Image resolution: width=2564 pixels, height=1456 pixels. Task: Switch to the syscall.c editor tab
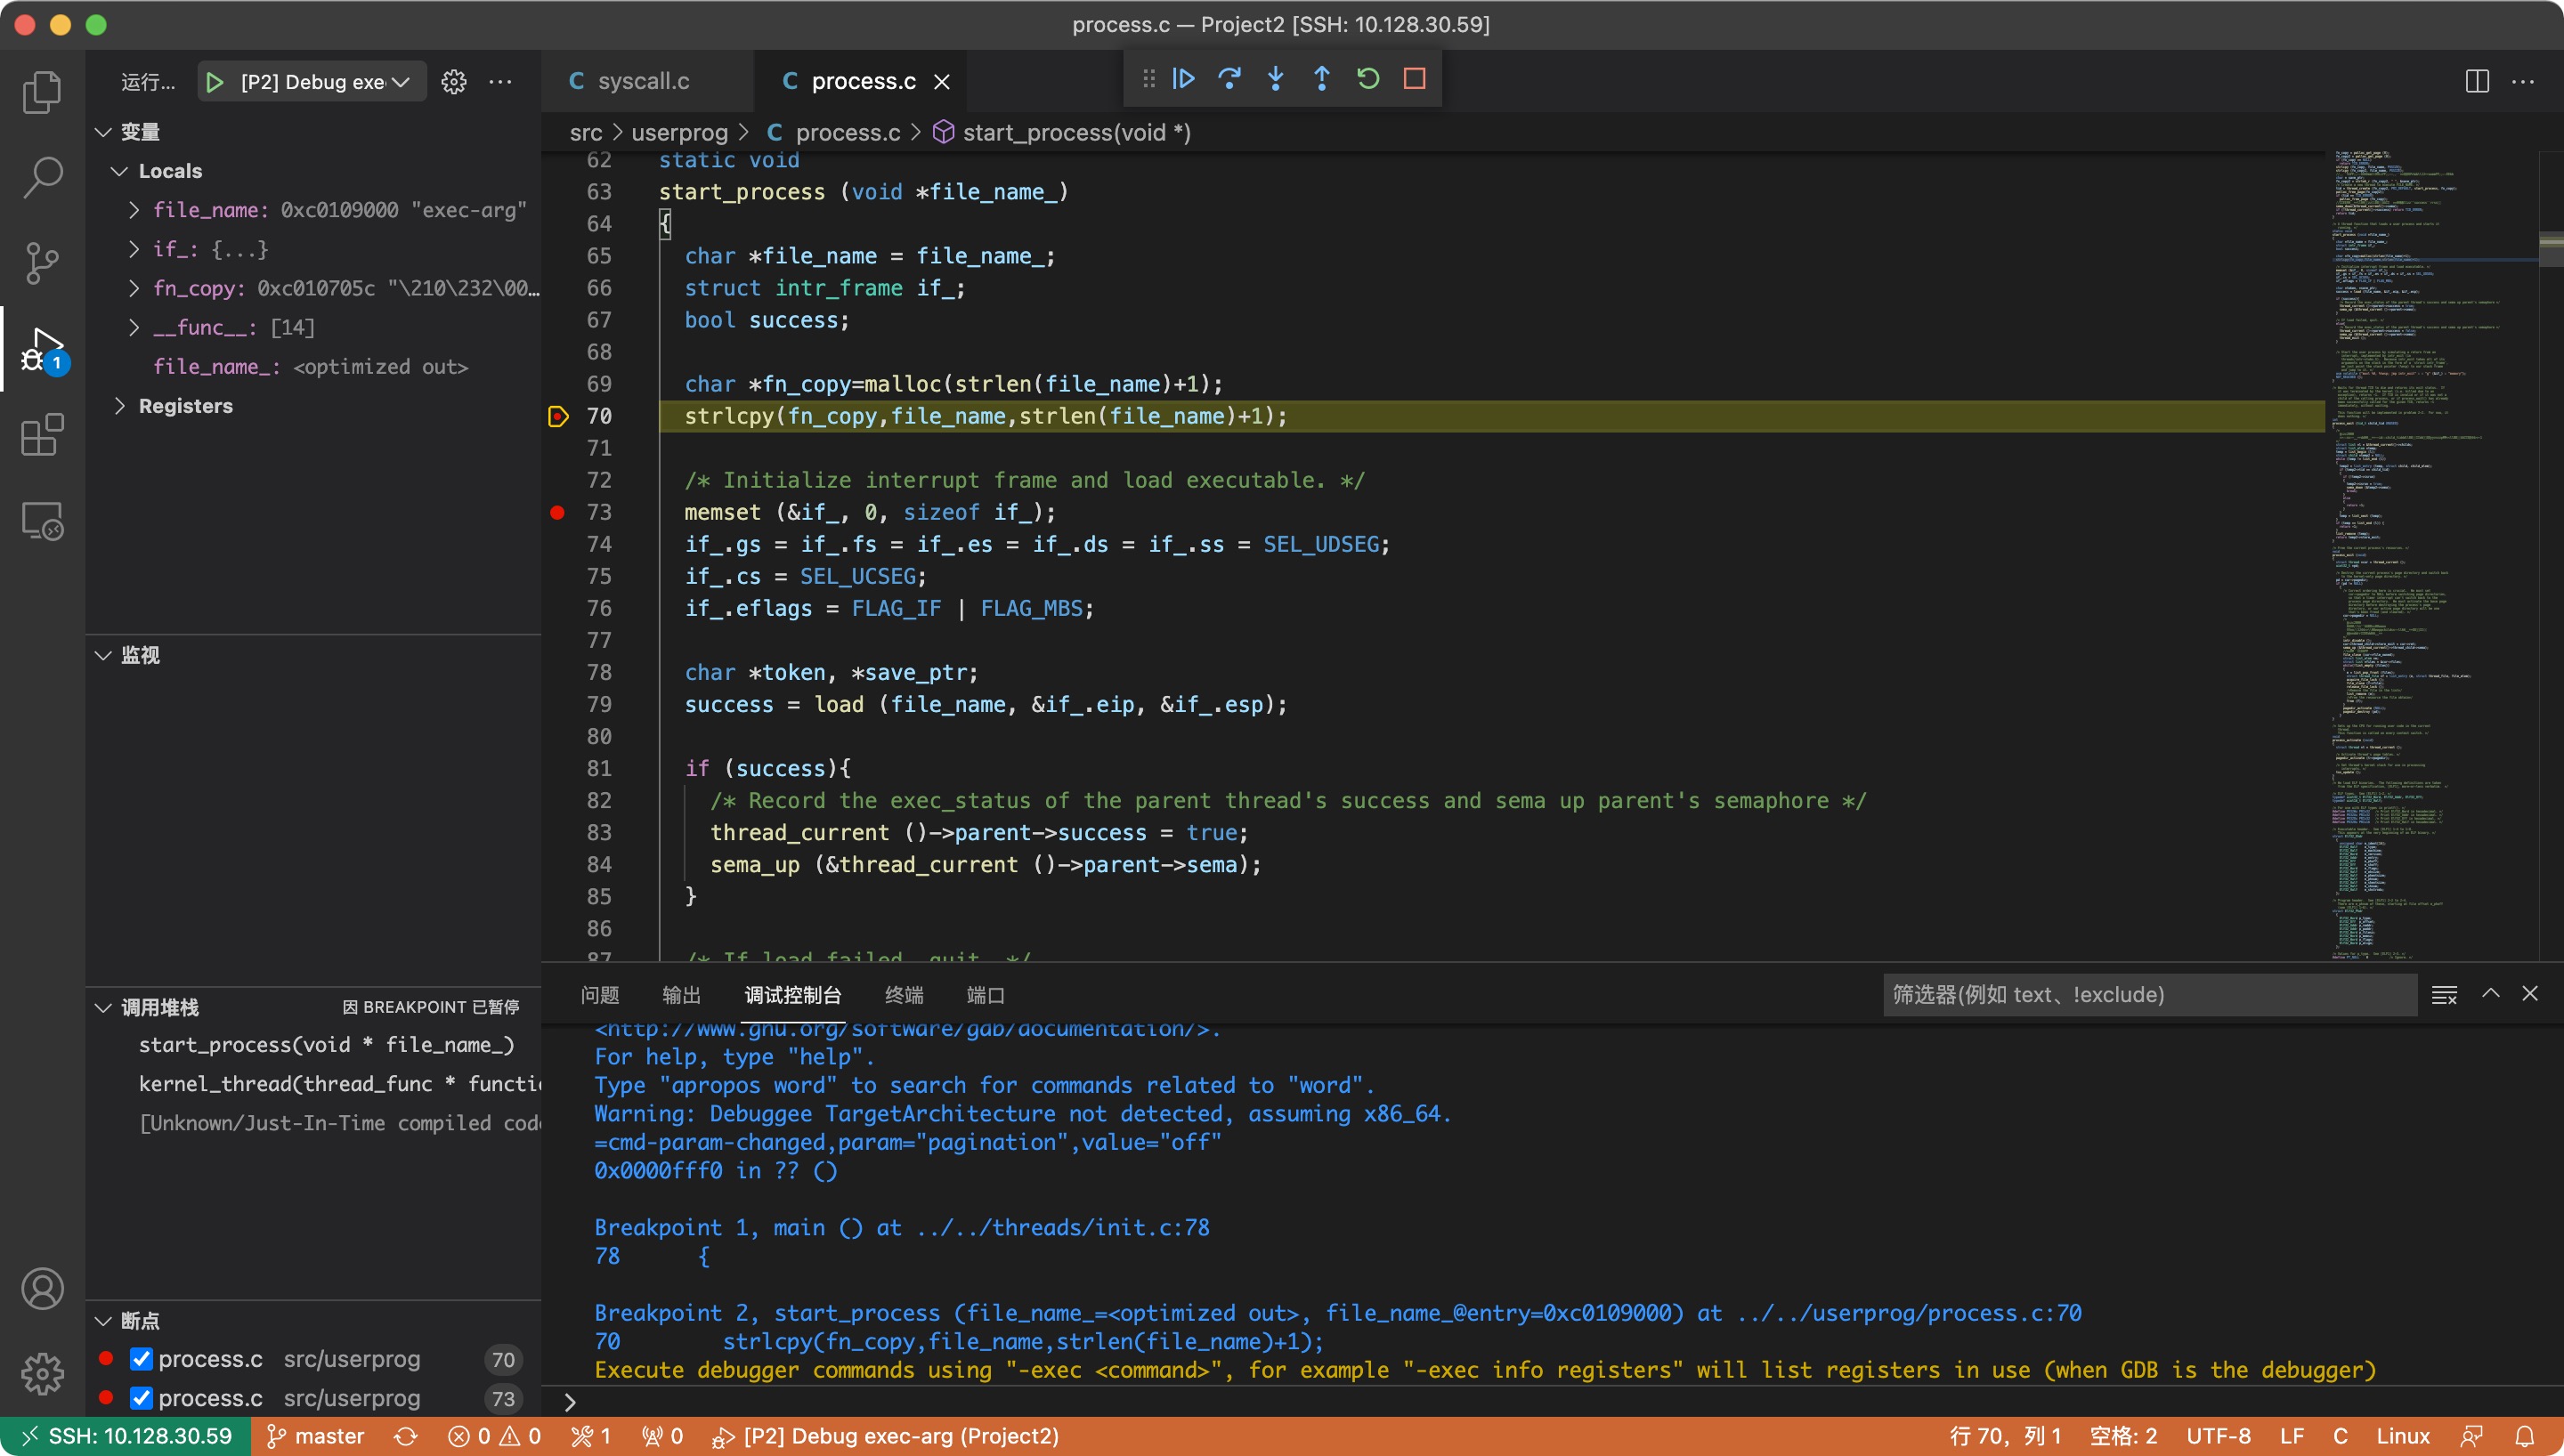point(643,82)
